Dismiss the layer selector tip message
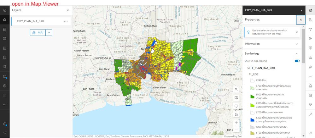 (x=297, y=32)
